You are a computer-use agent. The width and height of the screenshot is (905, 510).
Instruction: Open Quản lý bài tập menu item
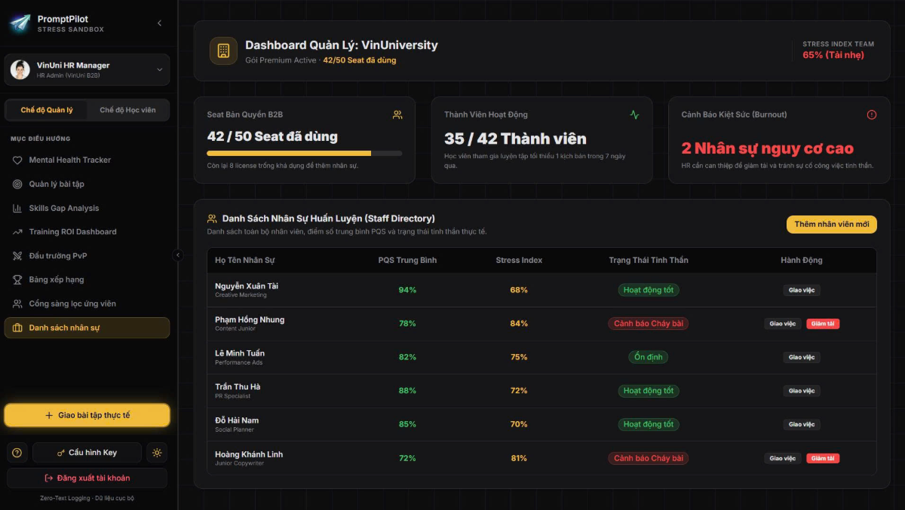[x=87, y=184]
